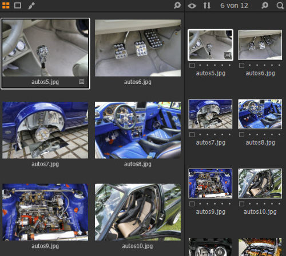This screenshot has height=256, width=286.
Task: Click the autos5.jpg label in right panel
Action: point(210,73)
